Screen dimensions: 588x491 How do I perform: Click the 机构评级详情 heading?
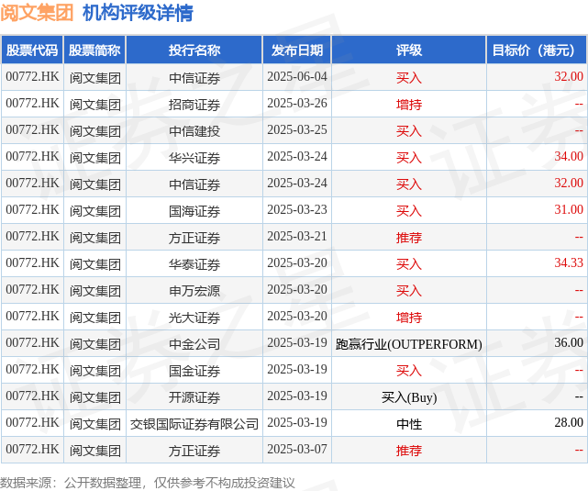[x=138, y=13]
